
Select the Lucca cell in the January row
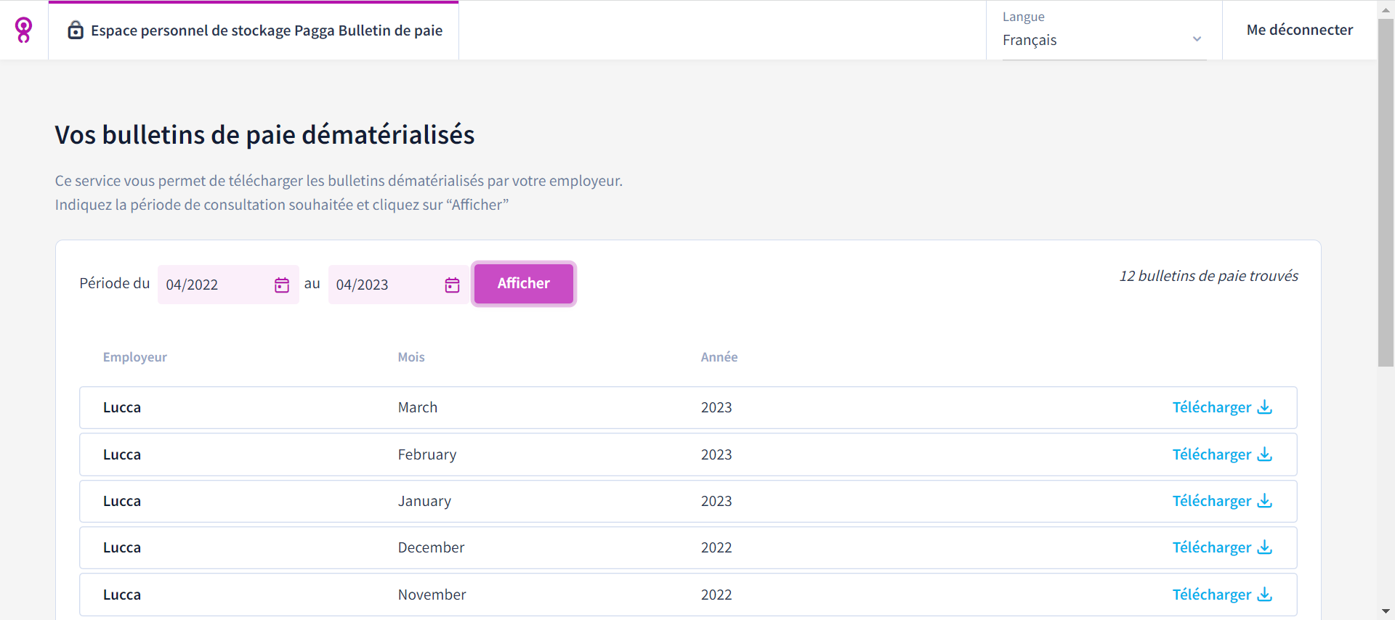tap(122, 501)
